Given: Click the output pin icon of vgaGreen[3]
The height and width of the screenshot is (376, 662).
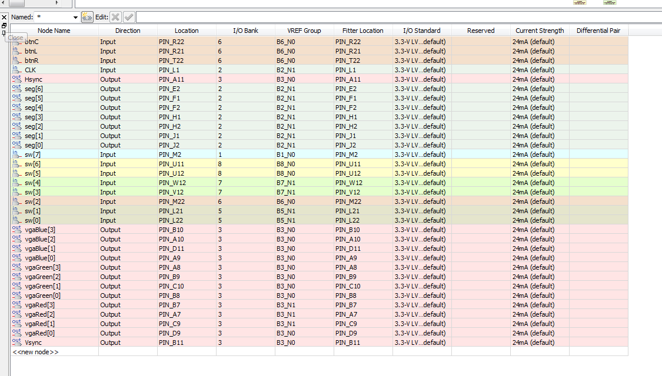Looking at the screenshot, I should tap(16, 267).
